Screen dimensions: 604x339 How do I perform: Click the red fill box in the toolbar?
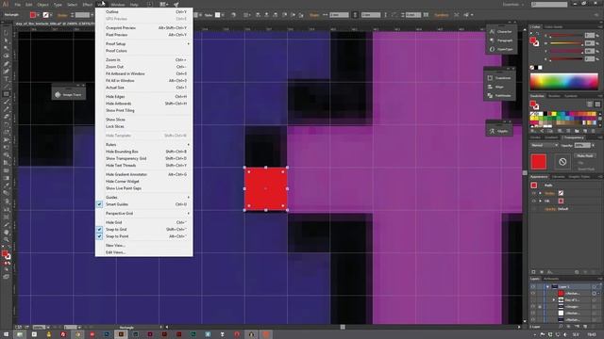point(4,253)
